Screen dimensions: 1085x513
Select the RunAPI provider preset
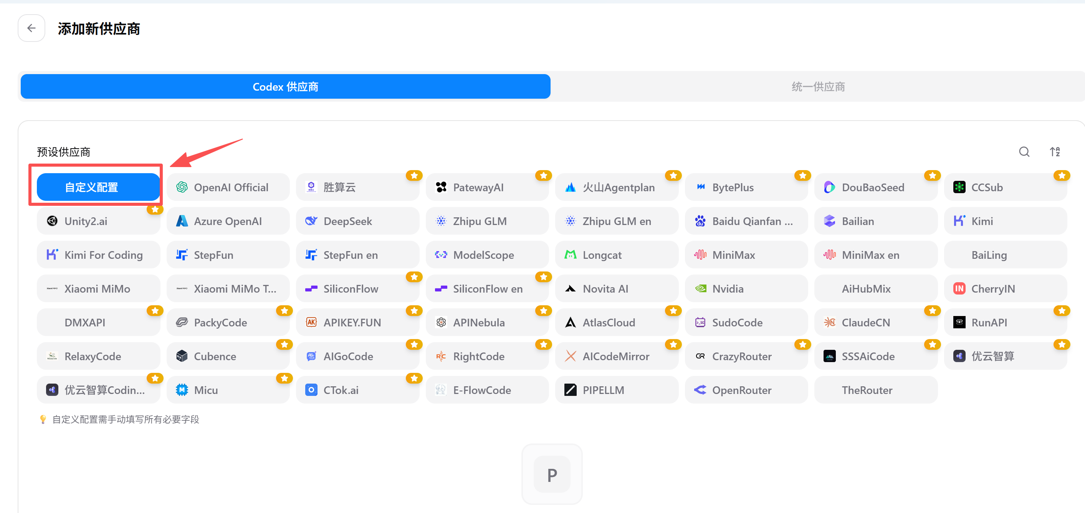click(1006, 322)
